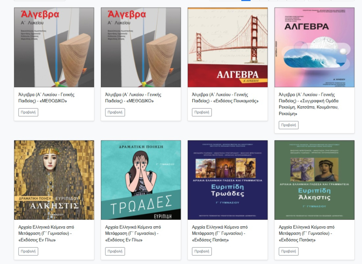Click «Εκδόσεις Εν Πλω» title under ΑΛΚΗΣΤΙΣ cover

coord(46,234)
